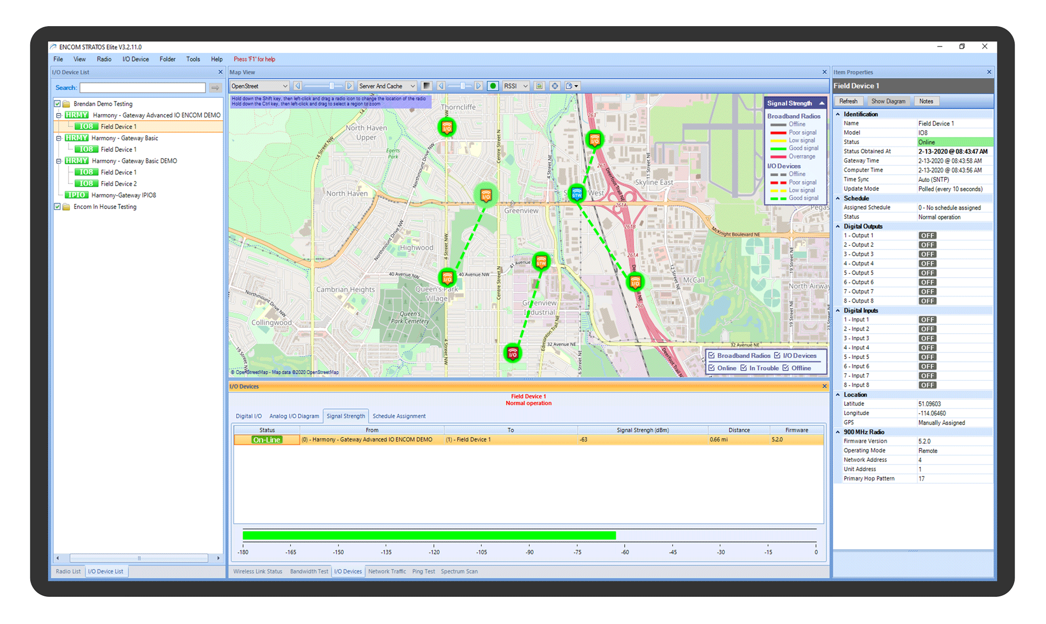Click the Brendan Demo Testing folder icon
The image size is (1046, 624).
(x=66, y=104)
